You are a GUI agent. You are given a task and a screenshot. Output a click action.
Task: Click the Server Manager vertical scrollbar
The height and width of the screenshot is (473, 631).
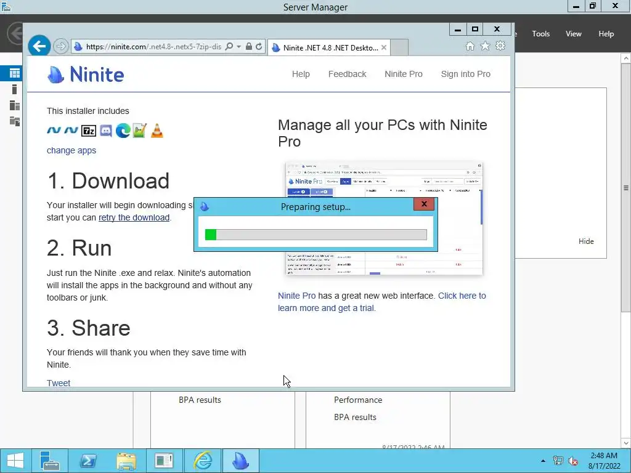[x=626, y=187]
